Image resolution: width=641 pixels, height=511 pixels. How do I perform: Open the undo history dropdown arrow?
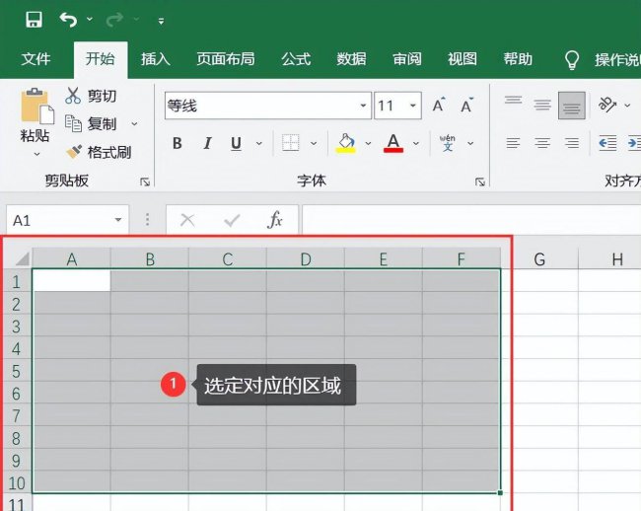90,19
